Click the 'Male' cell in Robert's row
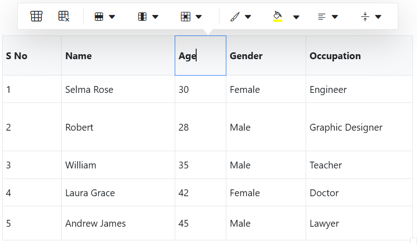 click(266, 127)
